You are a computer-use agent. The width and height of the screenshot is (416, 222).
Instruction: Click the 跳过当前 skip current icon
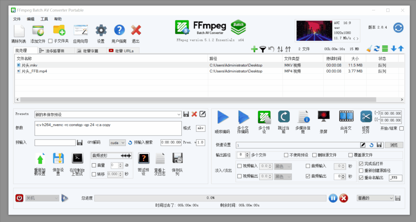(283, 117)
